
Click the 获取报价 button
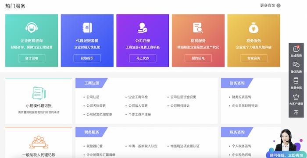pyautogui.click(x=87, y=58)
